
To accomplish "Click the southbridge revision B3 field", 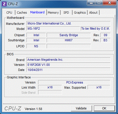I will [x=105, y=40].
